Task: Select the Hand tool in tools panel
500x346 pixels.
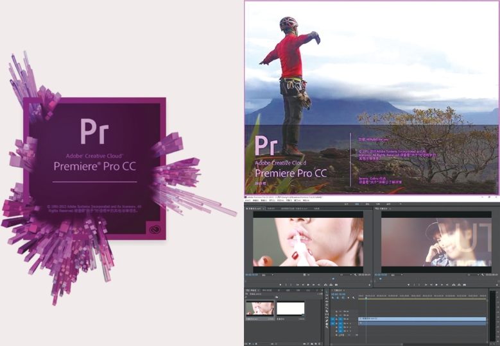Action: [x=327, y=324]
